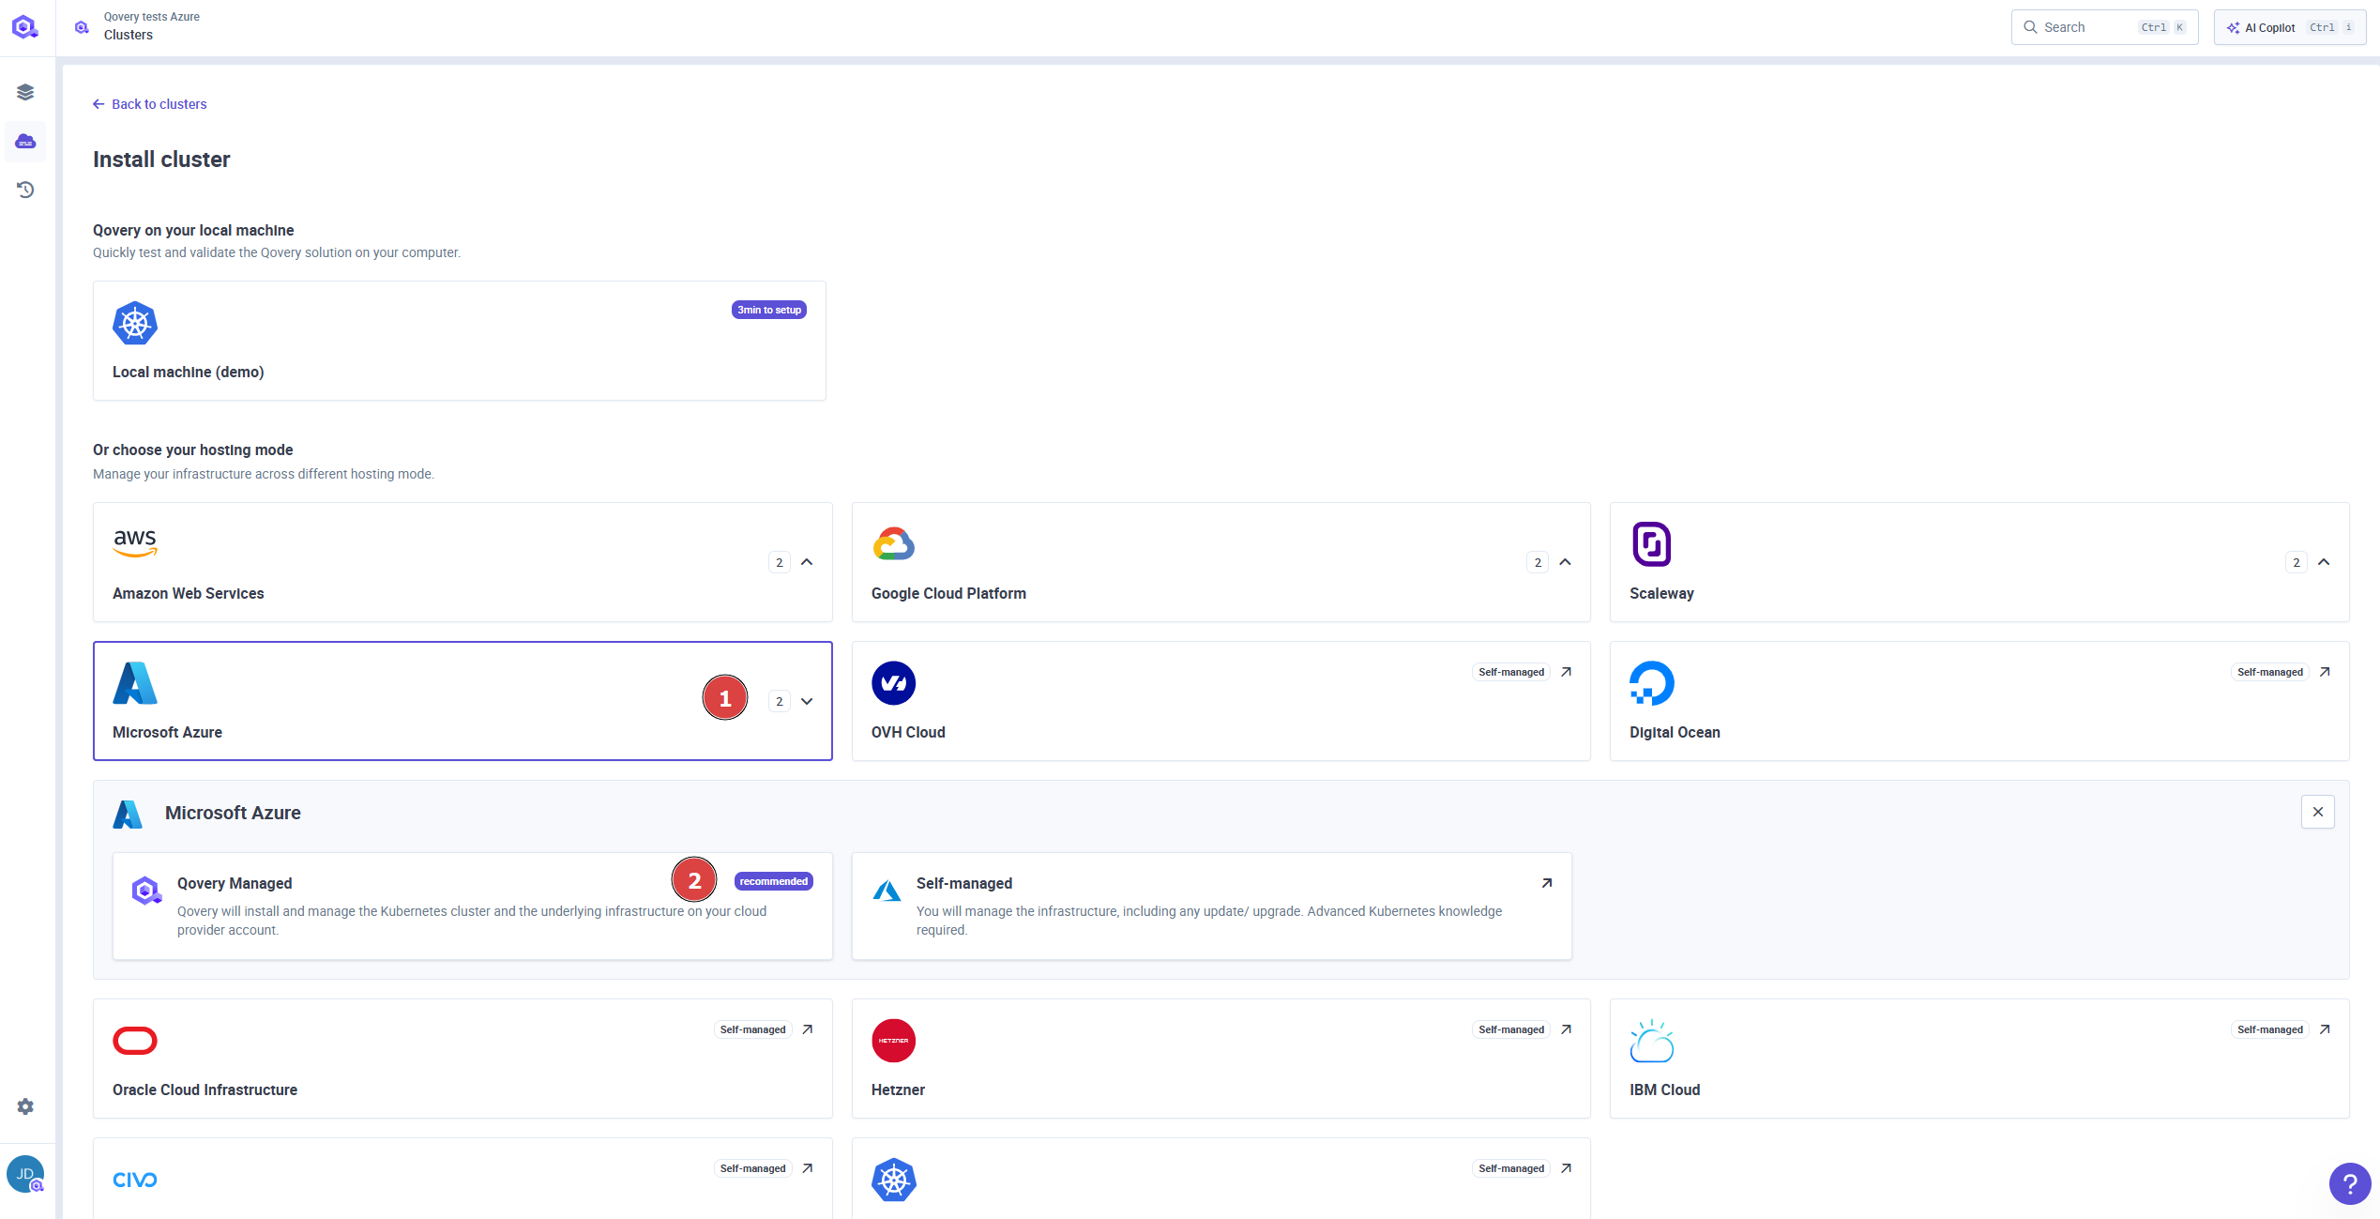The width and height of the screenshot is (2380, 1219).
Task: Click the Qovery Managed option icon
Action: 146,891
